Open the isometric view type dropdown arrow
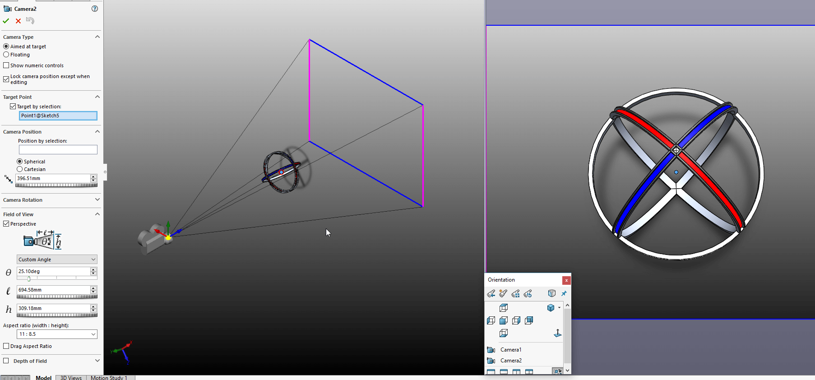 559,308
